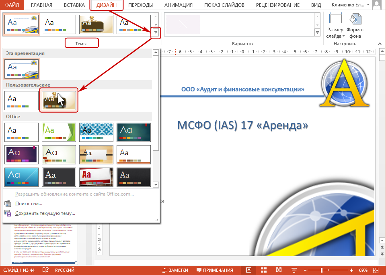The height and width of the screenshot is (275, 386).
Task: Switch to the ГЛАВНАЯ ribbon tab
Action: [x=41, y=5]
